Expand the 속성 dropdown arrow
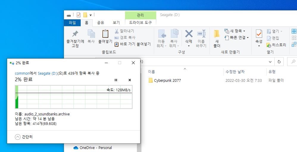 pos(259,46)
